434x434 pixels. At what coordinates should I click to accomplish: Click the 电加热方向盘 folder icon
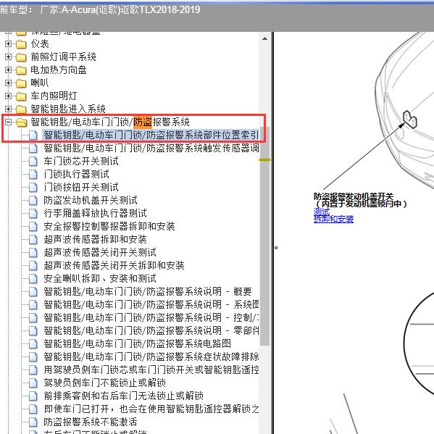(21, 70)
